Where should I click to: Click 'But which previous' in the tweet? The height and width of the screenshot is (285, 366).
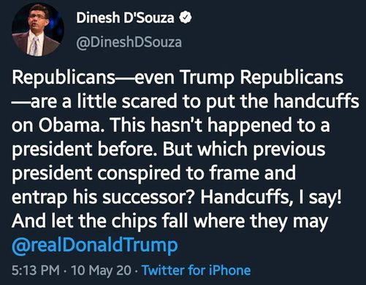tap(244, 149)
